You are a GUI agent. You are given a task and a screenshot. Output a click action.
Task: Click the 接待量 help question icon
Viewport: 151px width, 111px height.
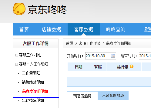pyautogui.click(x=132, y=66)
